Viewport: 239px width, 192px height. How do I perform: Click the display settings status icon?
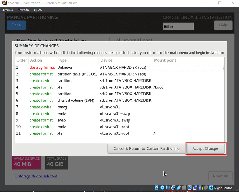coord(190,188)
